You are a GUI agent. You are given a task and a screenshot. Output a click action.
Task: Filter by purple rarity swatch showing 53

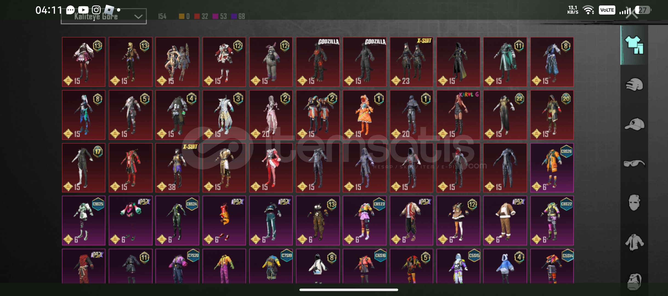pos(215,16)
